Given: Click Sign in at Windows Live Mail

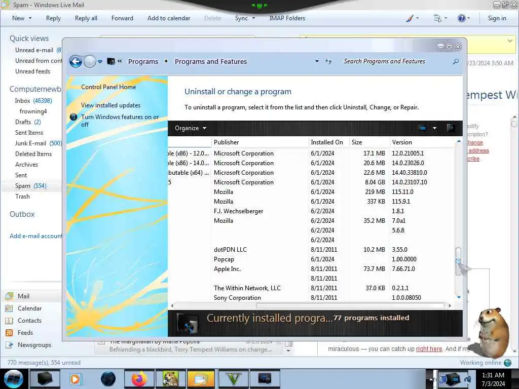Looking at the screenshot, I should click(x=497, y=18).
